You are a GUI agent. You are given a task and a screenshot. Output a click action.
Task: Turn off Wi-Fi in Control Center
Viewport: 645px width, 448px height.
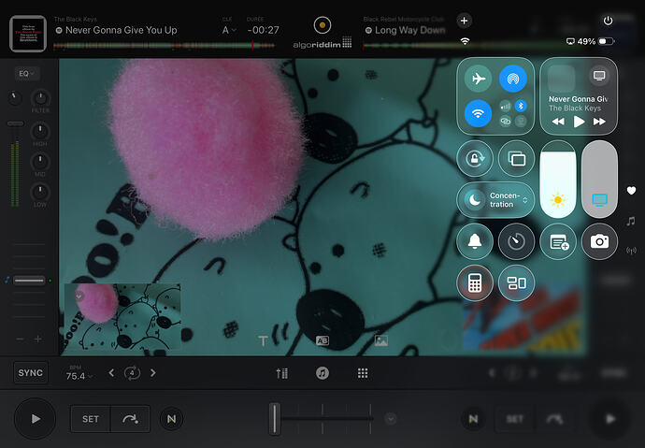[478, 117]
